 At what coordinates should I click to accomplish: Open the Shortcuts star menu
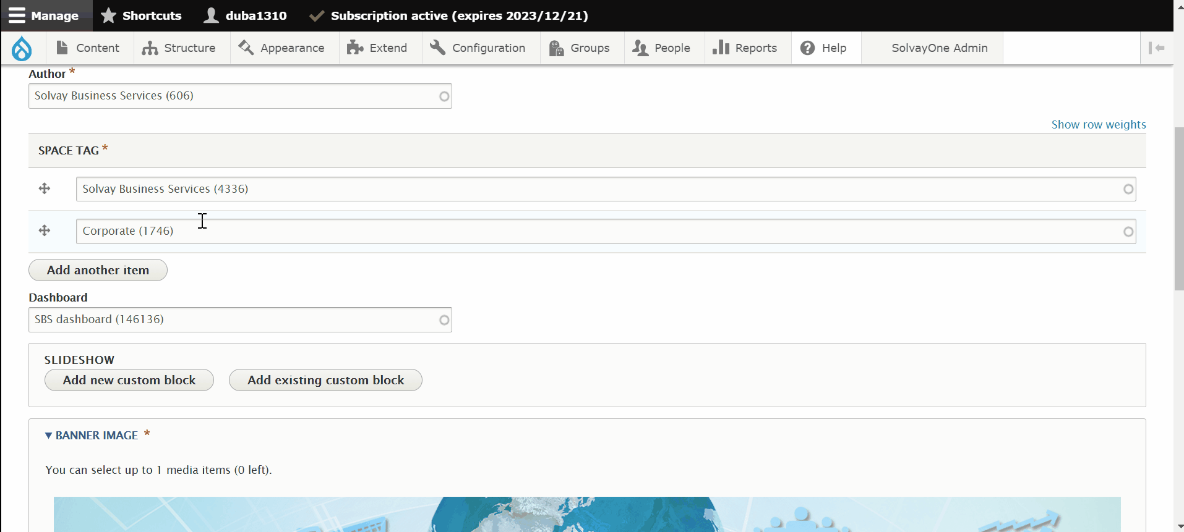click(141, 15)
